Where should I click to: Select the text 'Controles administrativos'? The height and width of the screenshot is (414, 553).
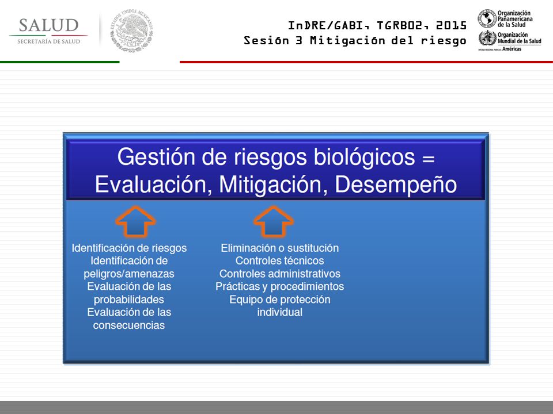pyautogui.click(x=280, y=274)
